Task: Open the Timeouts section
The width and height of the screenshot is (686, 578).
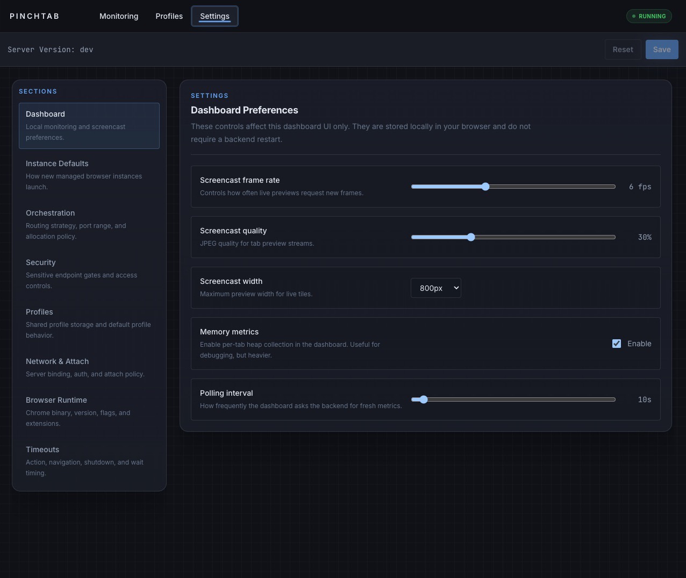Action: pos(89,460)
